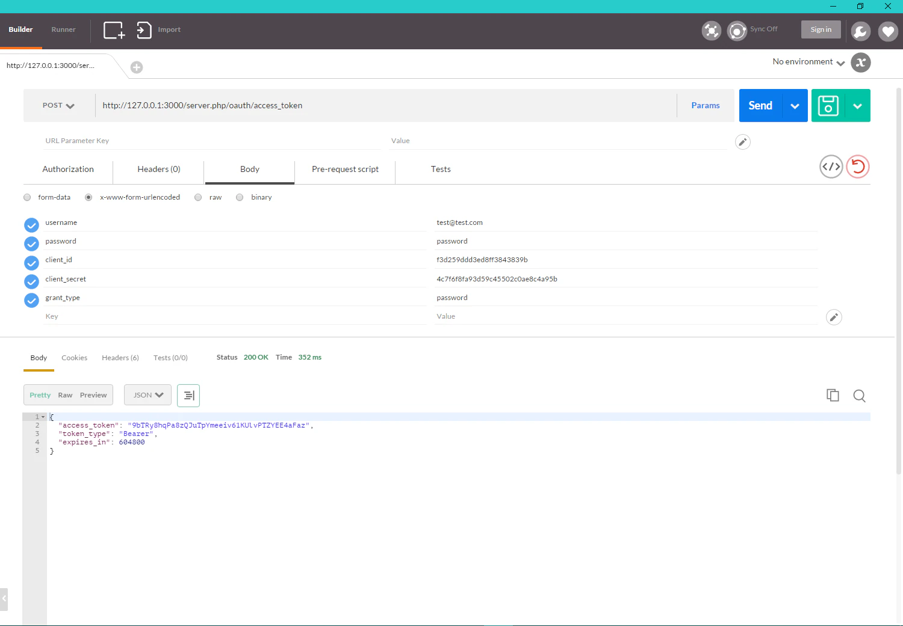Open the response Headers (6) tab
Image resolution: width=903 pixels, height=626 pixels.
point(120,358)
